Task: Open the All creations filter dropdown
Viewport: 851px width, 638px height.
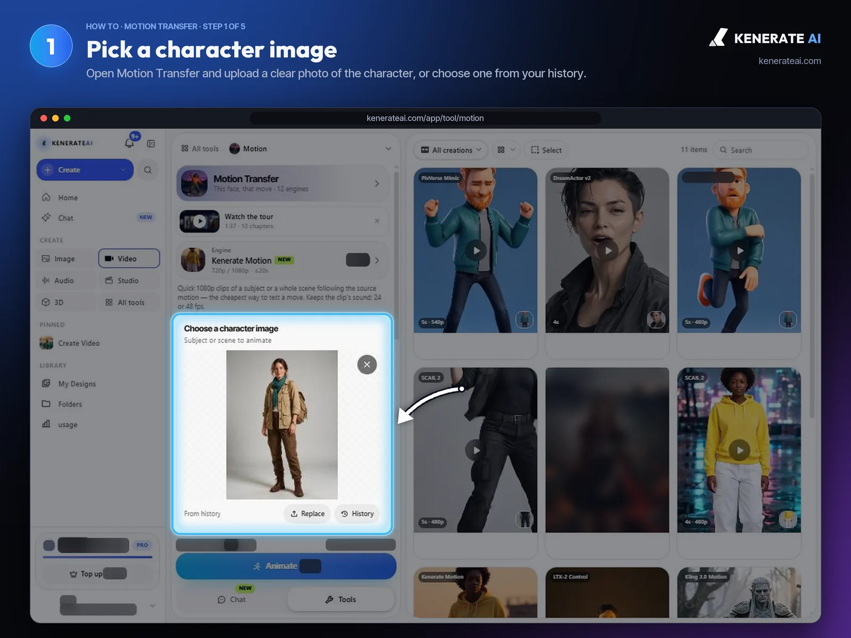Action: [451, 150]
